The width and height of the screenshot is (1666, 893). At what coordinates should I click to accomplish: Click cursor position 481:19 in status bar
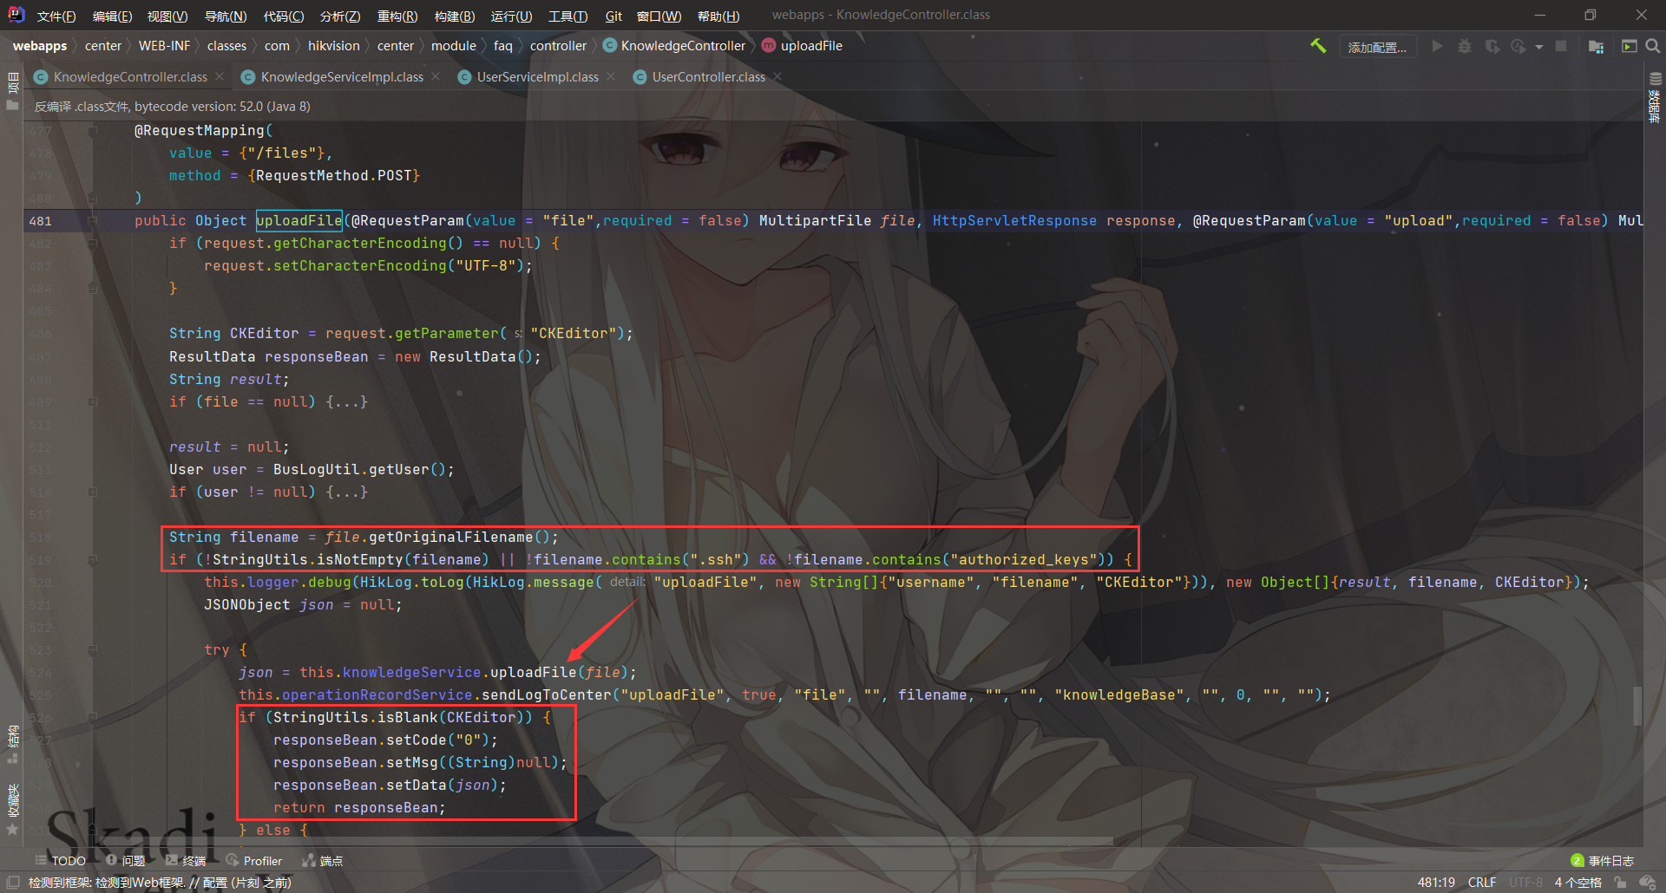click(x=1436, y=883)
